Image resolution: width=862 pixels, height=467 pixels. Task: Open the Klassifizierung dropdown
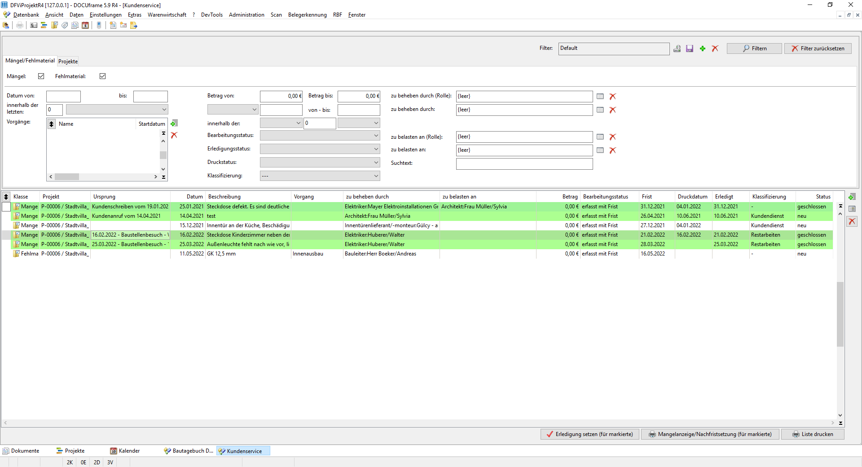point(320,176)
